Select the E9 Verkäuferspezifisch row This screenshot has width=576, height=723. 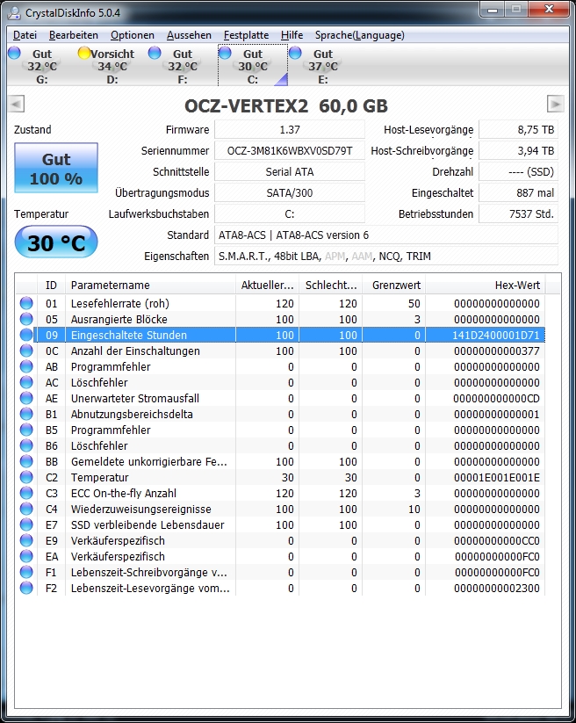click(281, 541)
